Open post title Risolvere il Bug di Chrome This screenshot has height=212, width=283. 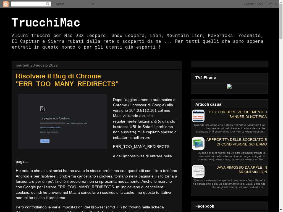pyautogui.click(x=67, y=80)
